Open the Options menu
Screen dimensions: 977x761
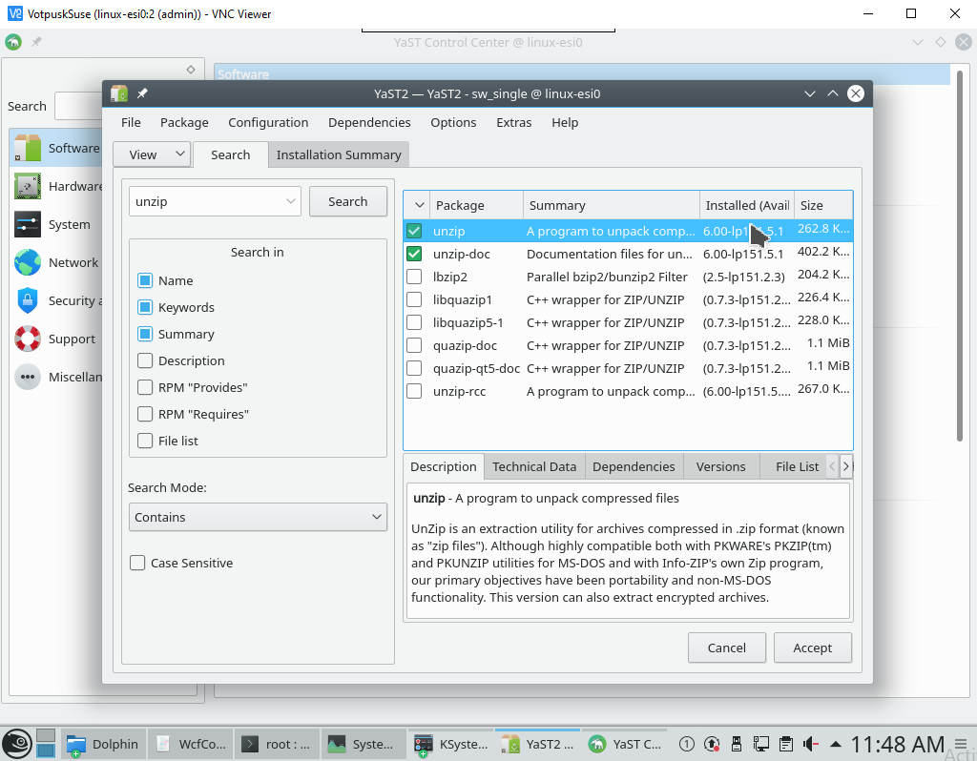click(x=453, y=122)
